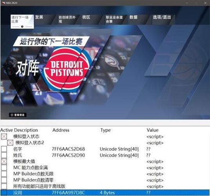Uncheck the 模拟登入状态2 script checkbox
The width and height of the screenshot is (210, 196).
click(x=10, y=143)
